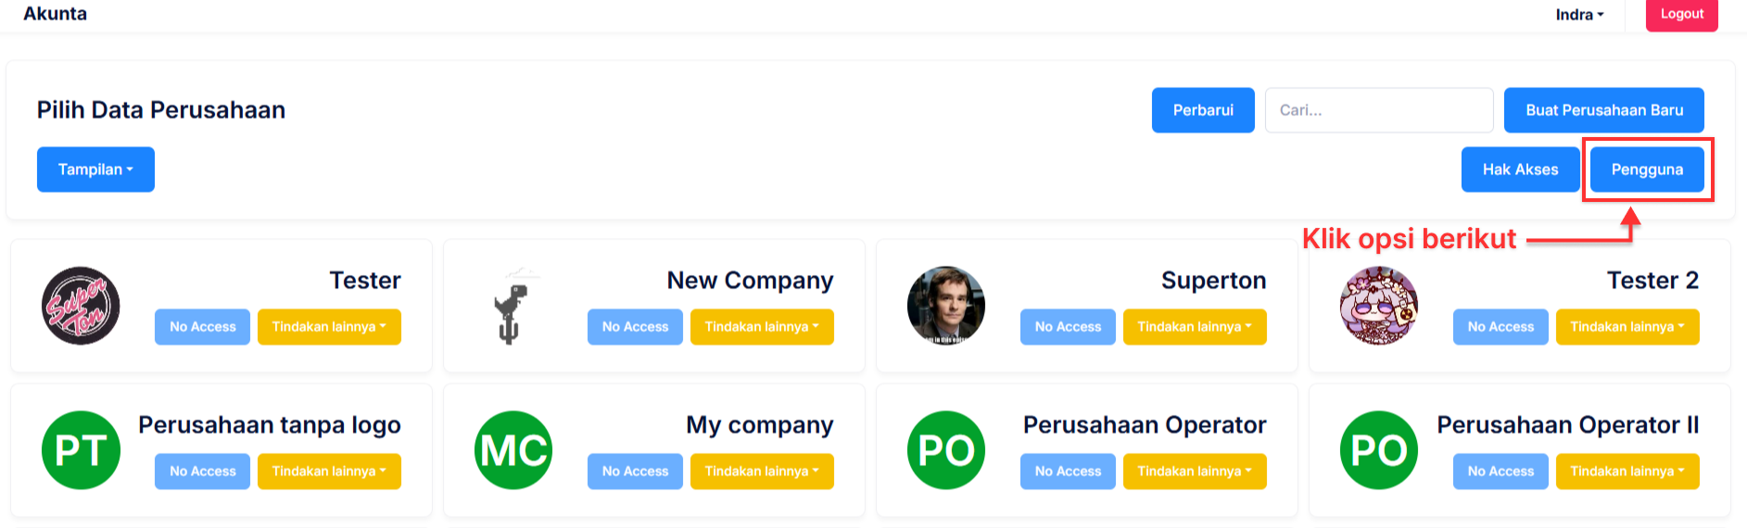
Task: Click the Superton company portrait logo
Action: pyautogui.click(x=945, y=306)
